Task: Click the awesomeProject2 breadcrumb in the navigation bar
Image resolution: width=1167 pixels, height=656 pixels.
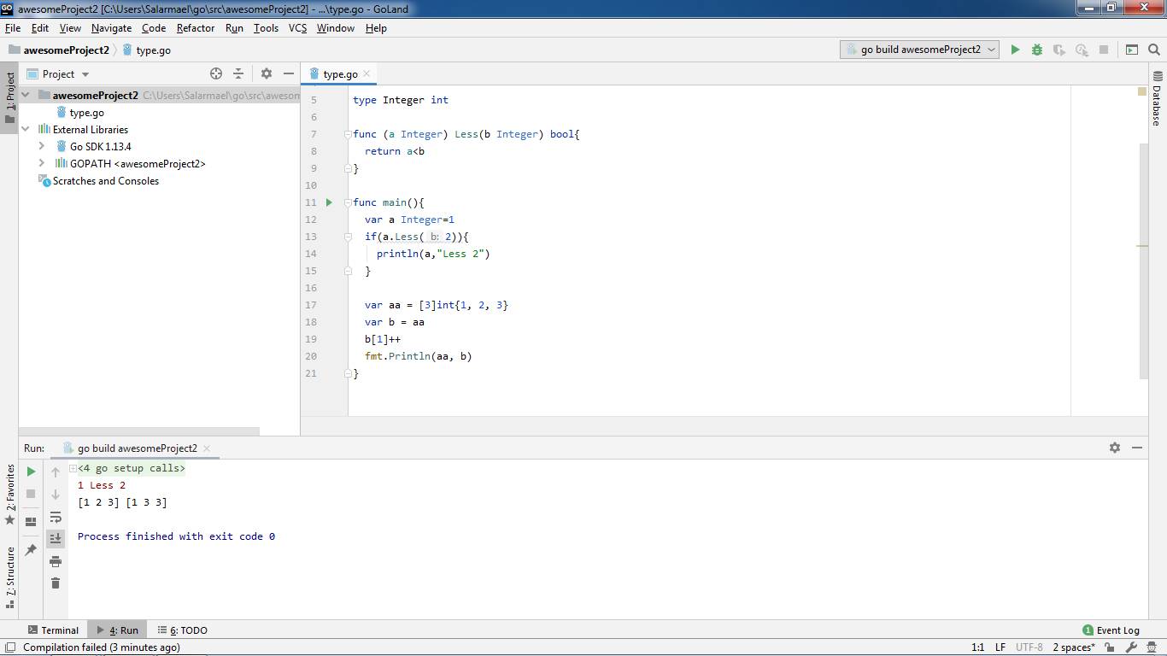Action: [58, 50]
